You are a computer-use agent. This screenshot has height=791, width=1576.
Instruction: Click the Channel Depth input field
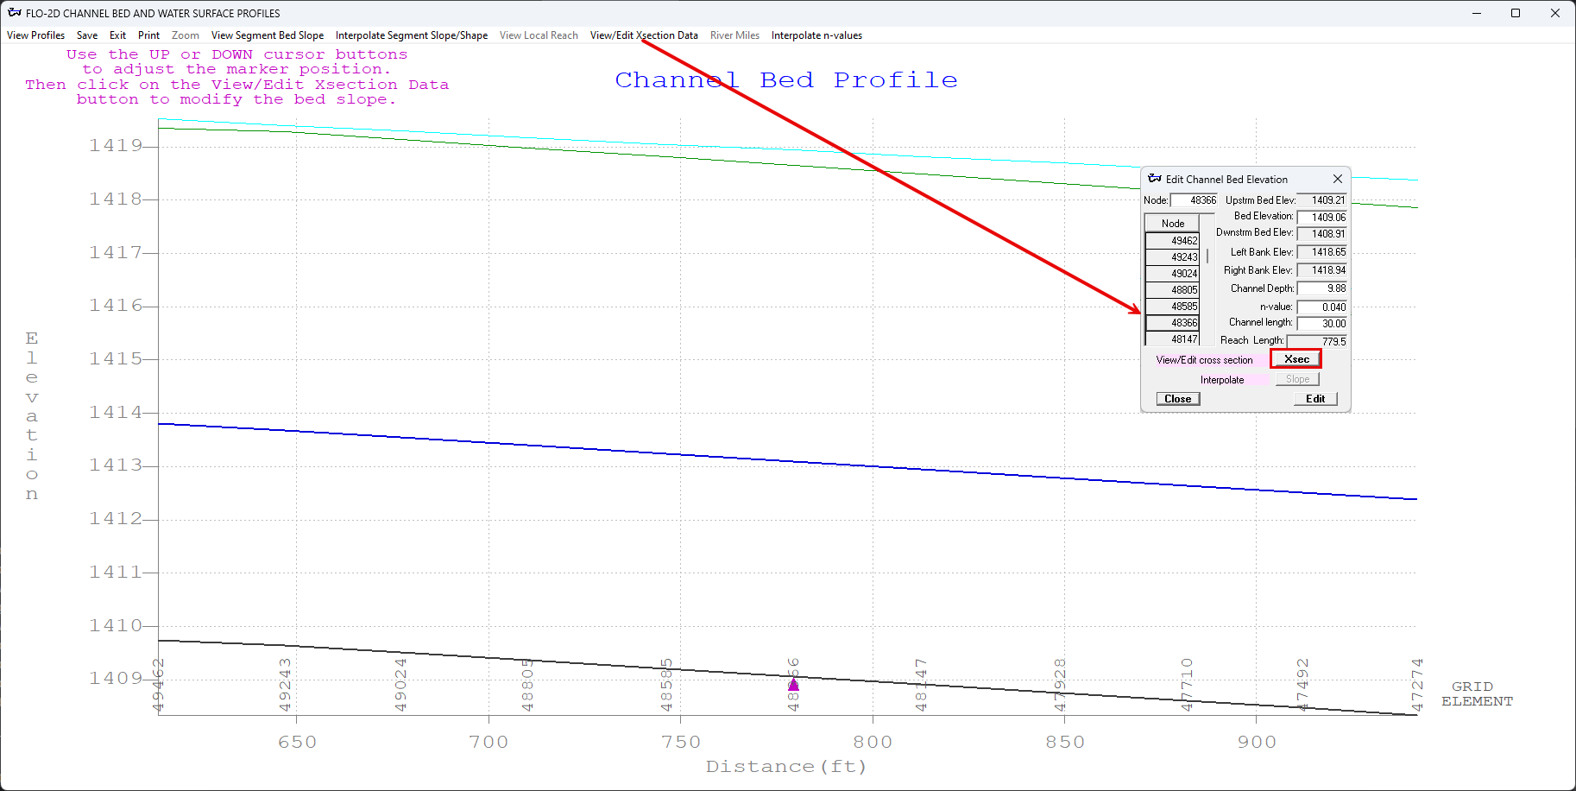pyautogui.click(x=1321, y=288)
